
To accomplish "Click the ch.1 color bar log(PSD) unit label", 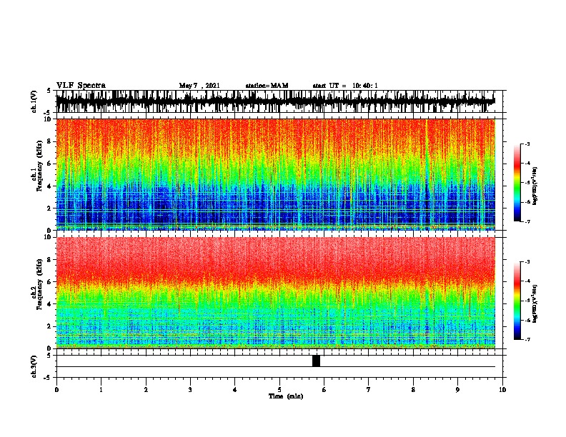I will click(x=535, y=186).
